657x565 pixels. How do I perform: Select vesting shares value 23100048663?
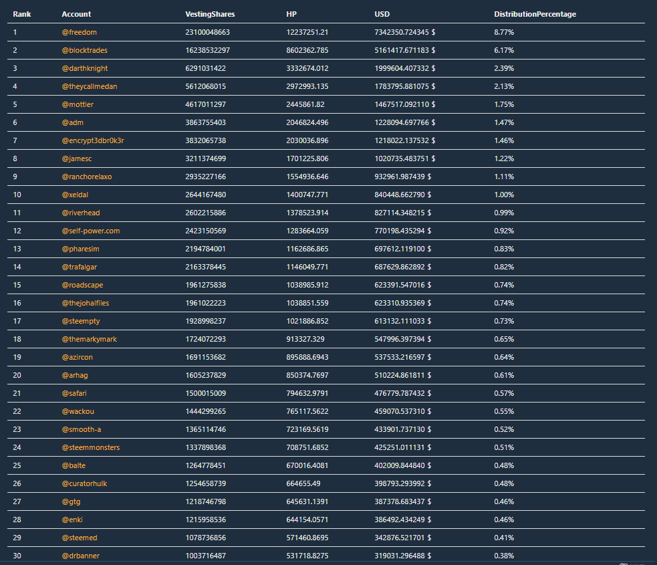click(208, 32)
